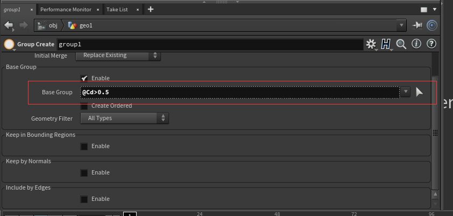Switch to the Take List tab
The height and width of the screenshot is (216, 453).
click(117, 10)
